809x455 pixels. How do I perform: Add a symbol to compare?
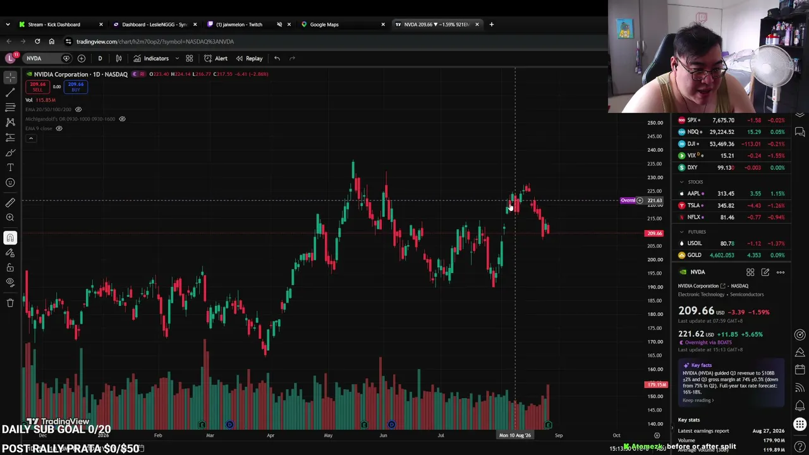pos(82,58)
